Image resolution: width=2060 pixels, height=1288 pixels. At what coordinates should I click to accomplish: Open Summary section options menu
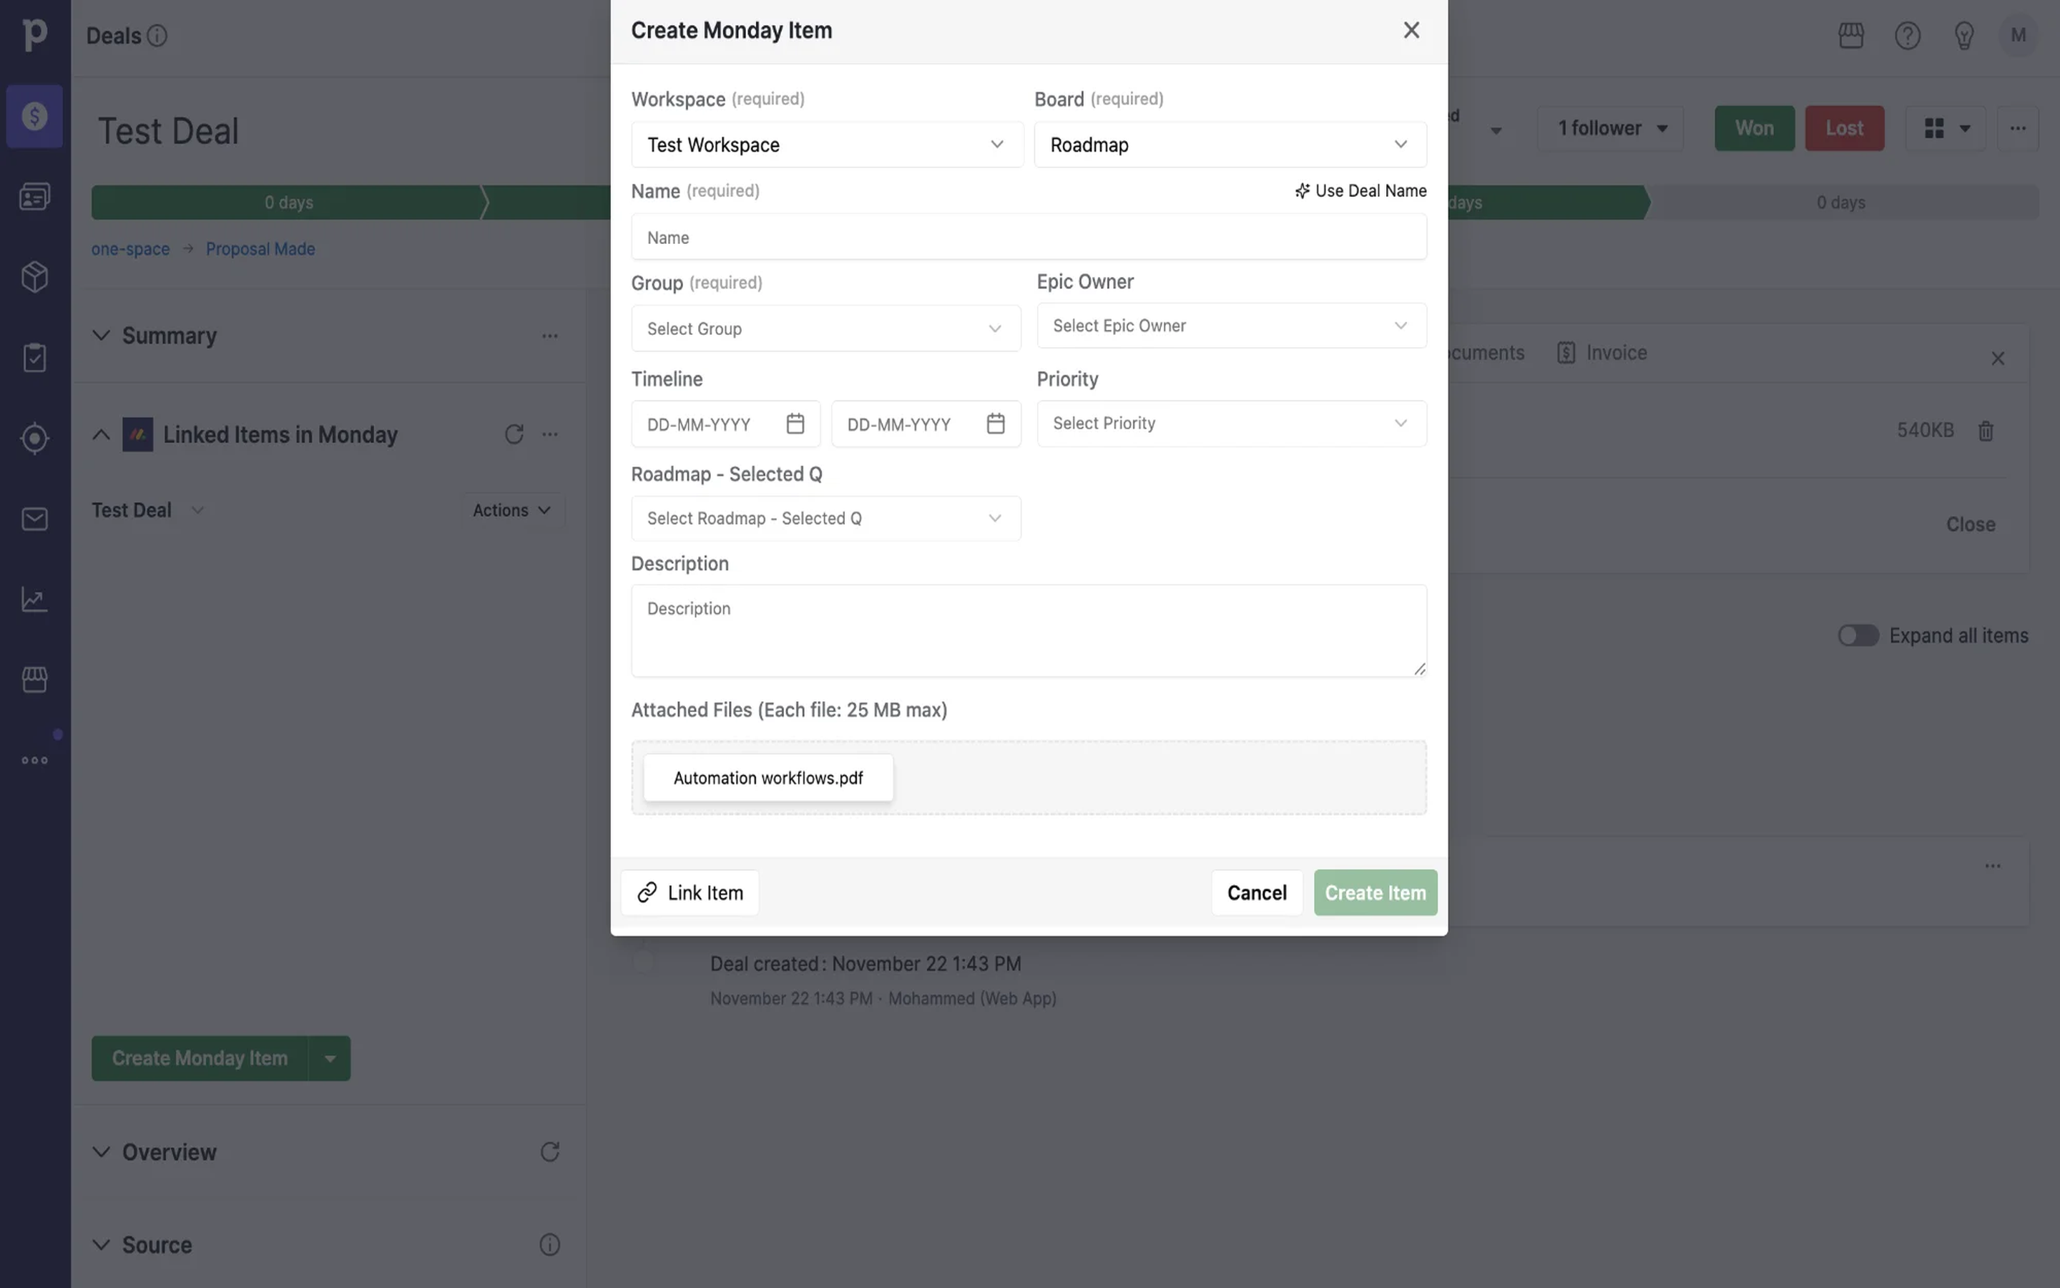(x=550, y=336)
